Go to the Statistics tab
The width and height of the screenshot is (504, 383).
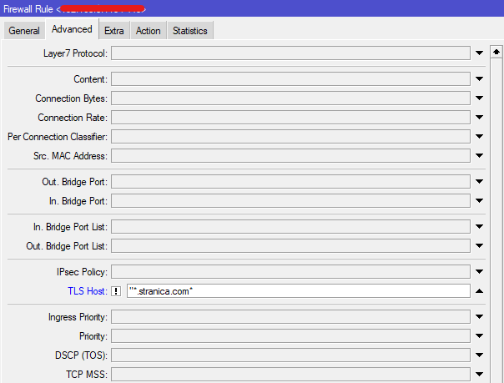(x=189, y=31)
